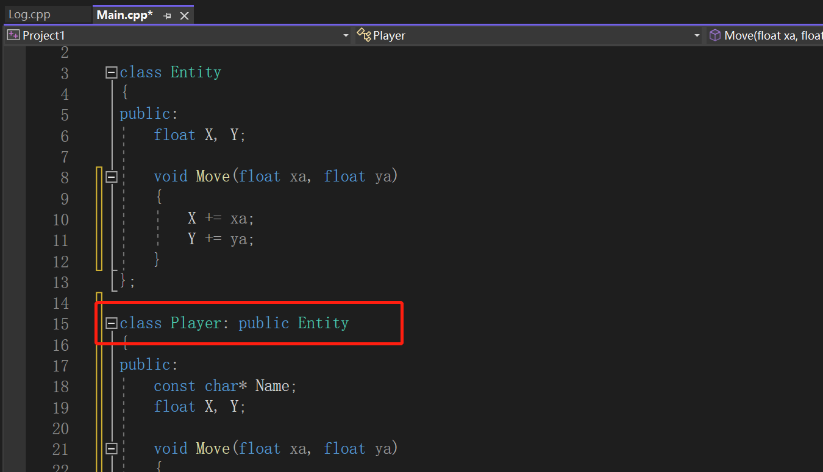Image resolution: width=823 pixels, height=472 pixels.
Task: Click 'const char* Name;' on line 18
Action: (225, 386)
